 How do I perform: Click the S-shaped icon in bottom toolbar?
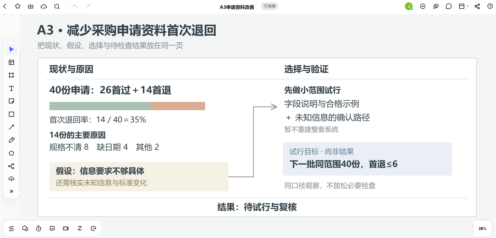[11, 228]
